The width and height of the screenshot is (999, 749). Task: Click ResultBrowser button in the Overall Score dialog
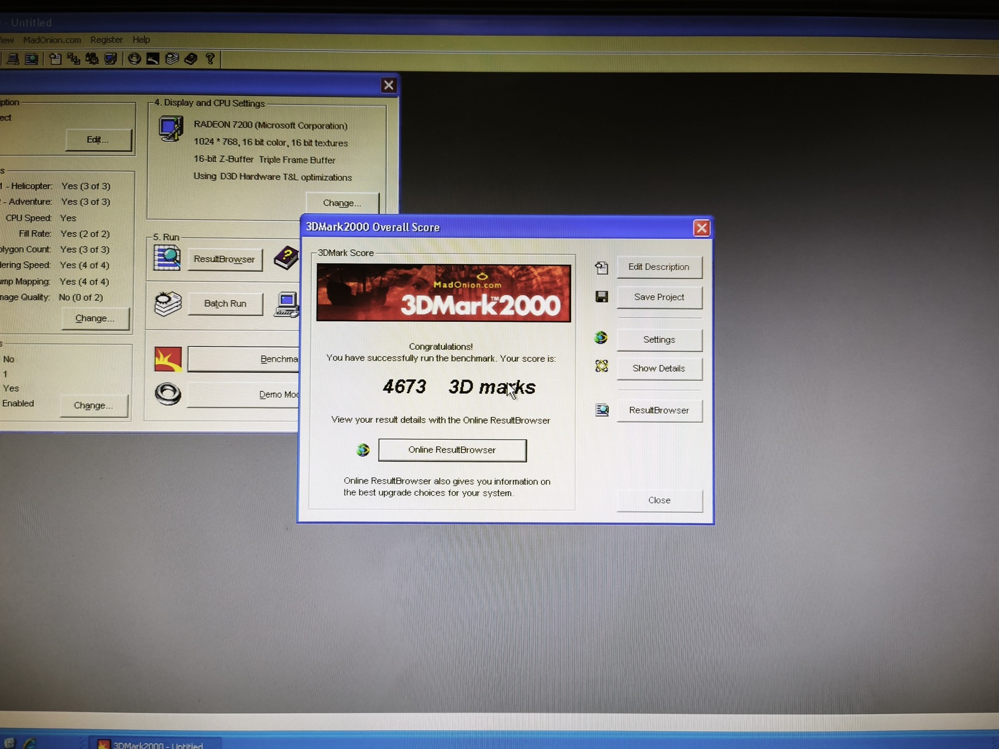tap(659, 410)
